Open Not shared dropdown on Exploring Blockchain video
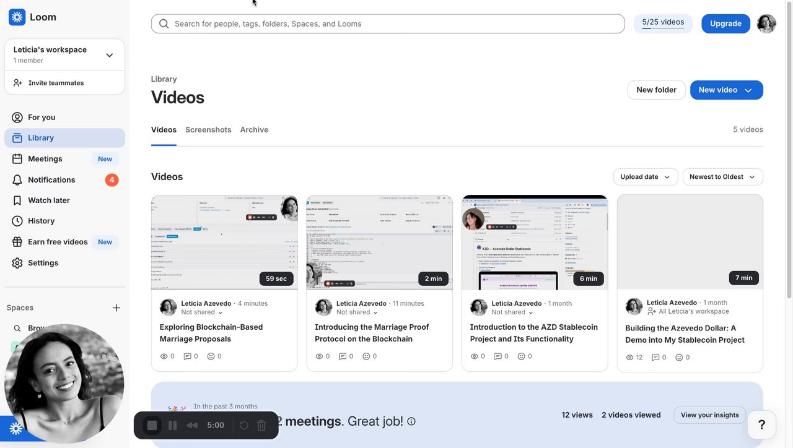The width and height of the screenshot is (793, 448). pos(202,312)
